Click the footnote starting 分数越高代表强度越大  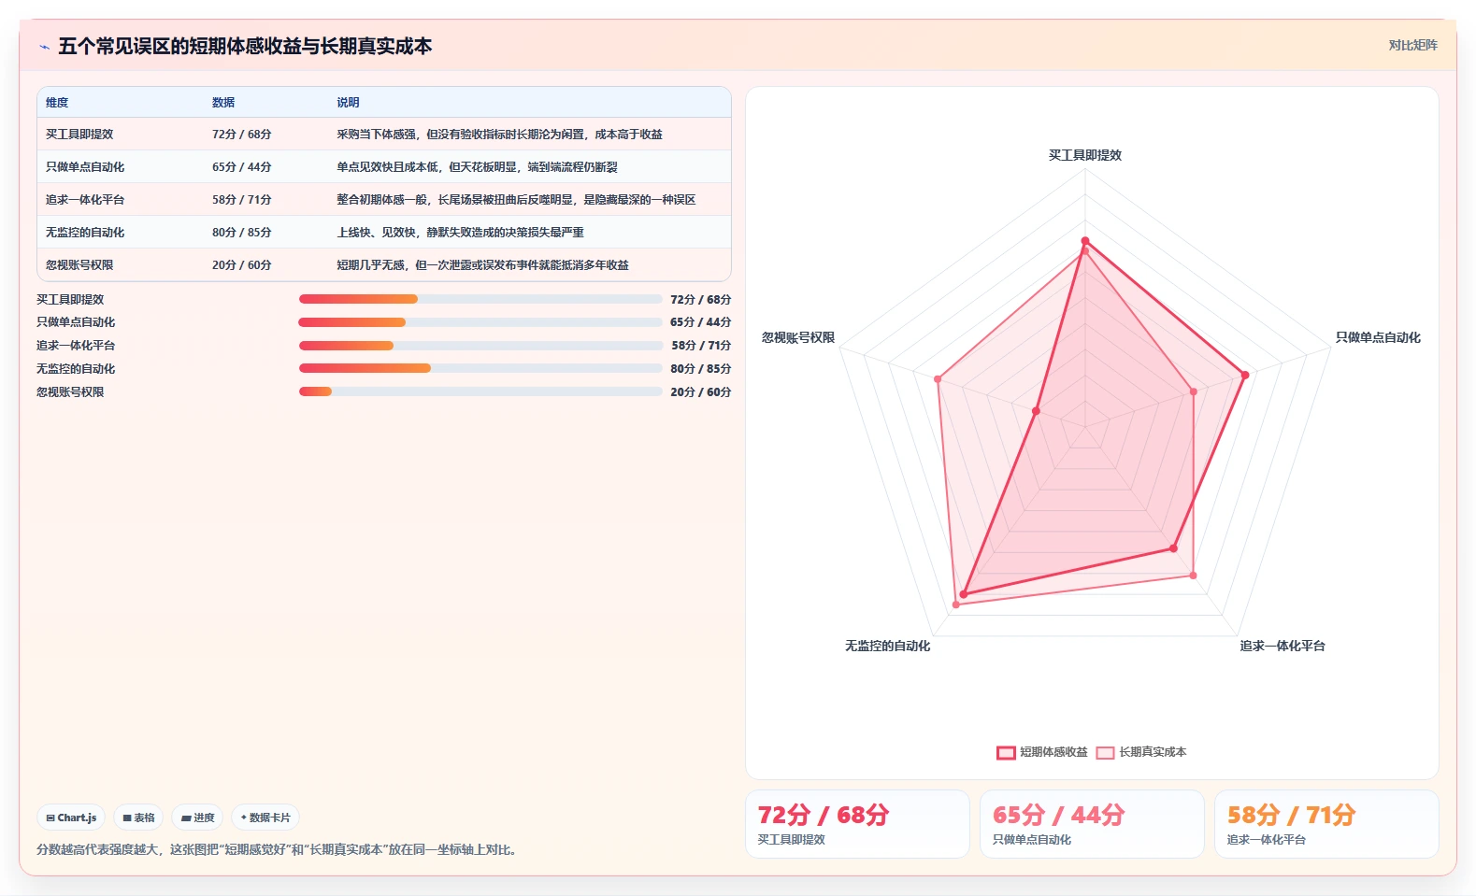point(279,849)
